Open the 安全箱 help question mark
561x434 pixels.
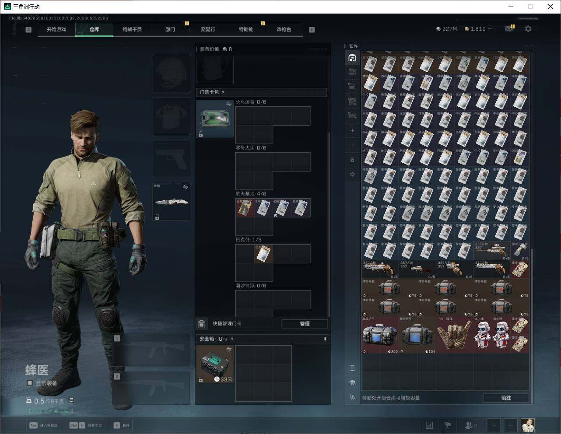tap(232, 339)
